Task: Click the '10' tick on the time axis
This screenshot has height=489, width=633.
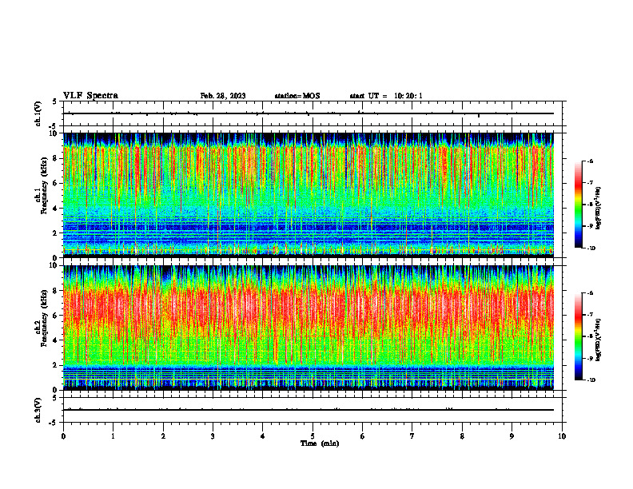Action: (x=562, y=436)
